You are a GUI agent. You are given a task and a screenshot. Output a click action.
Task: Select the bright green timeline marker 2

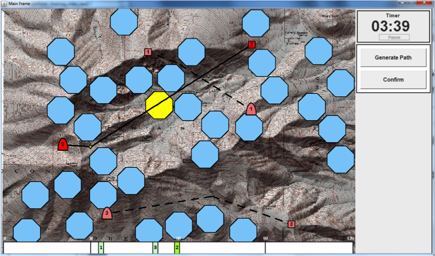click(x=177, y=248)
